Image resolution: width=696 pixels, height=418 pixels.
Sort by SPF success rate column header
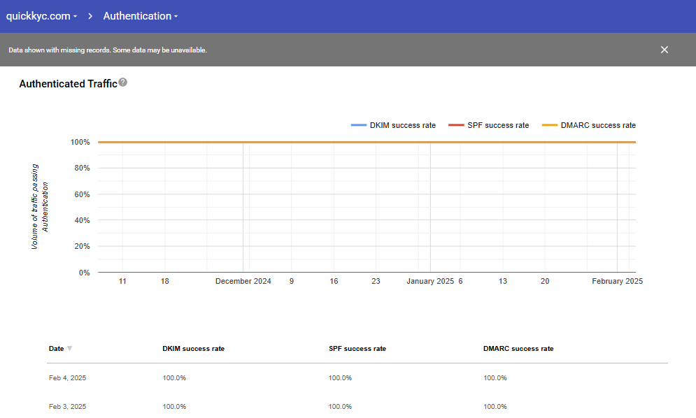tap(357, 348)
